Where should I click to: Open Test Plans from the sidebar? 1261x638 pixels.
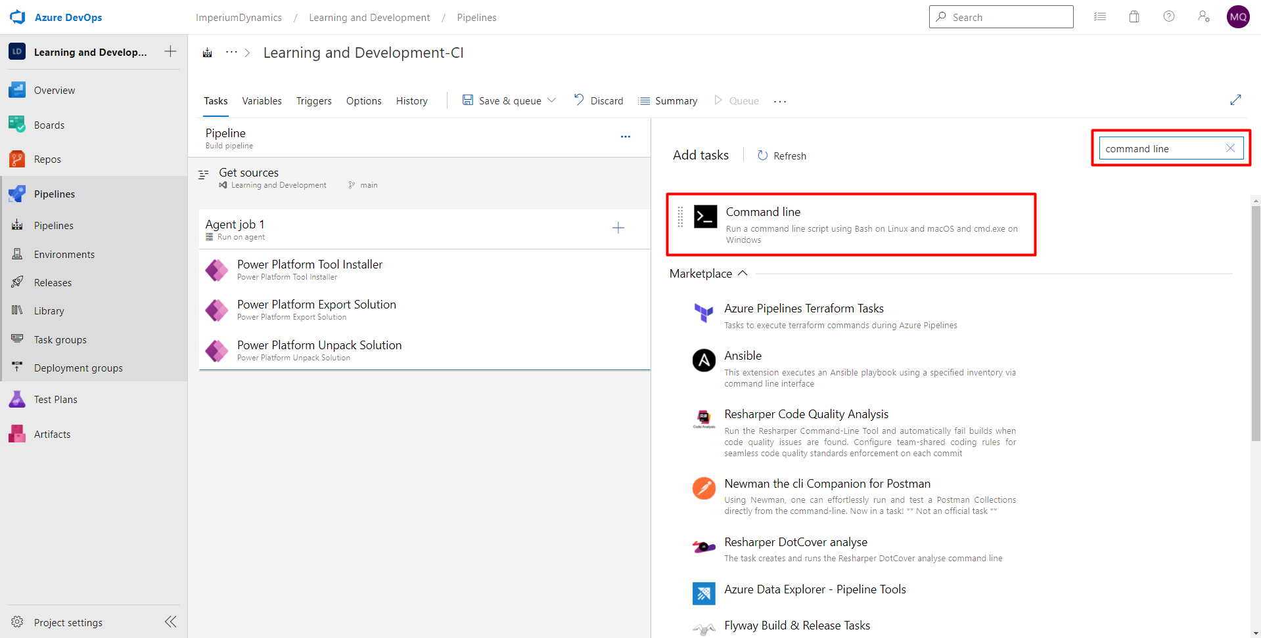pyautogui.click(x=56, y=399)
